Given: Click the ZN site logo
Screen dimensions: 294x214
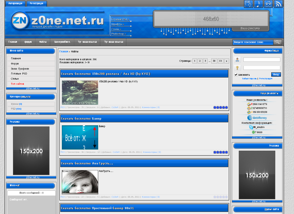Looking at the screenshot, I should [19, 21].
